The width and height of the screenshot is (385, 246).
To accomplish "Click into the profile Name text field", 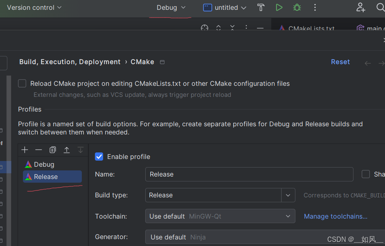I will coord(249,174).
